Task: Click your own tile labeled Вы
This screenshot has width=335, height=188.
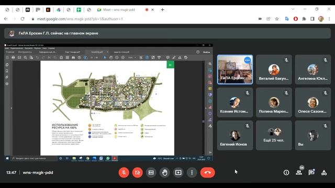Action: (313, 135)
